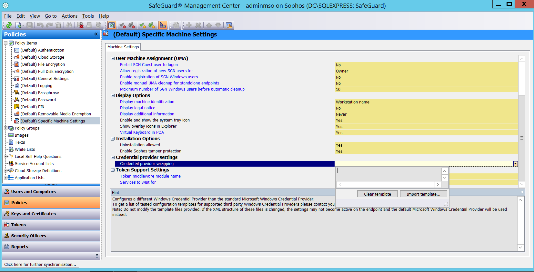Collapse the Display Options section
Screen dimensions: 534x272
click(113, 96)
